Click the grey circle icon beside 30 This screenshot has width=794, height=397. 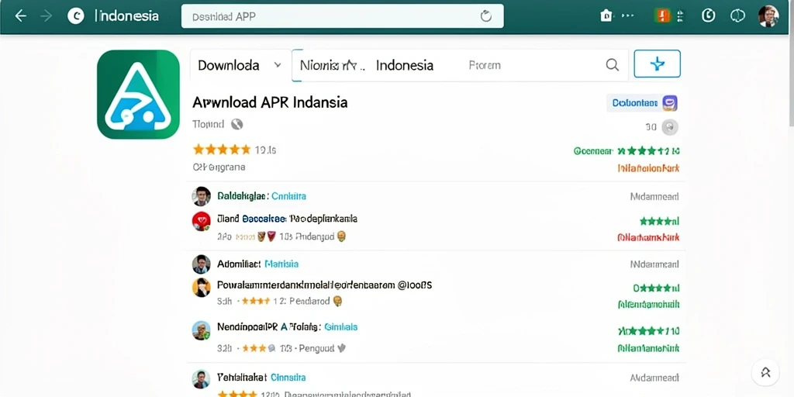670,126
